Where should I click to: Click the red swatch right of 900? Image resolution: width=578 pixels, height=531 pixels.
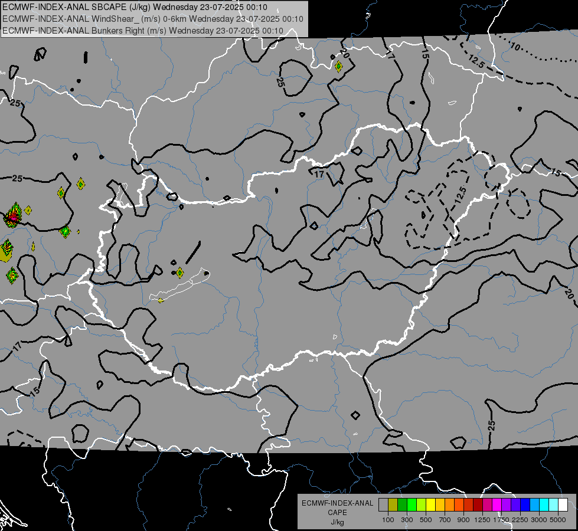(469, 504)
